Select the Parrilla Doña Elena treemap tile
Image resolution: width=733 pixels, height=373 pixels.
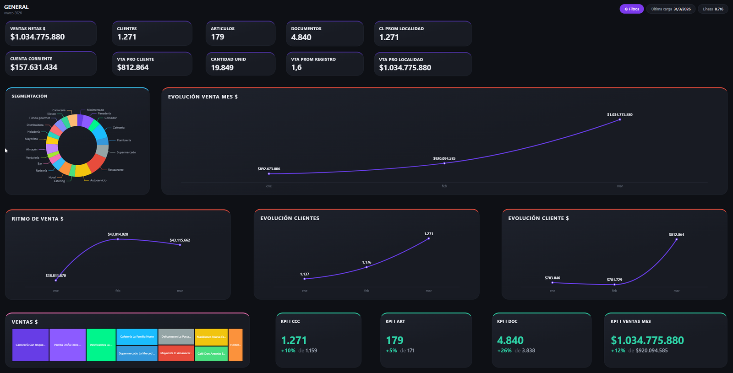pyautogui.click(x=67, y=345)
